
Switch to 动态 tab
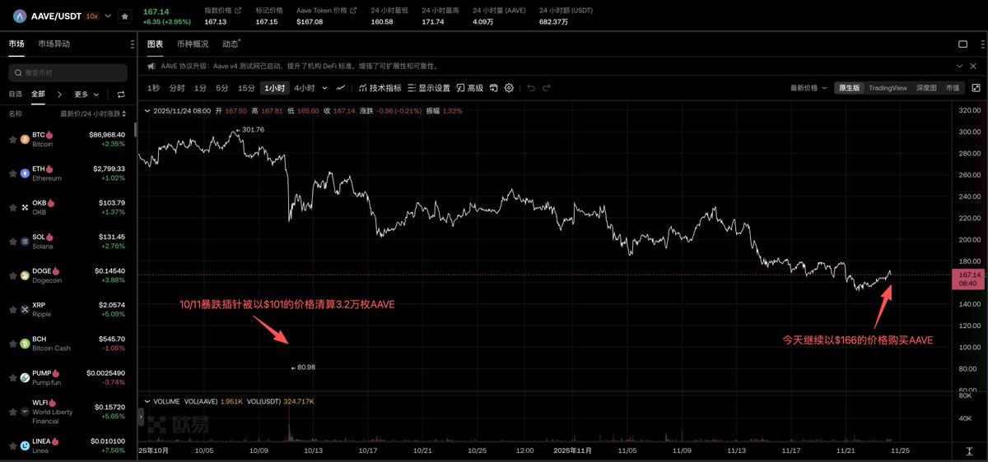point(231,44)
